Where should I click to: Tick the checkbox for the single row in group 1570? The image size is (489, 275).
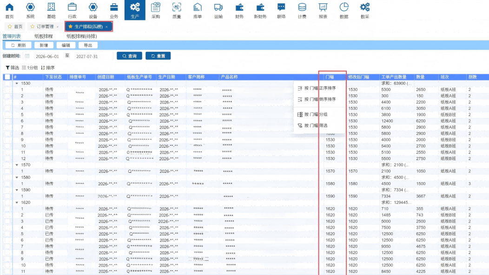(7, 171)
